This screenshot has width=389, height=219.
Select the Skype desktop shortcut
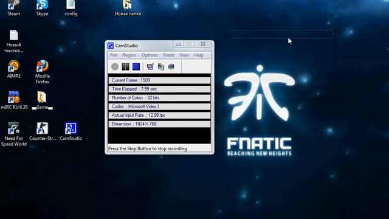(42, 8)
